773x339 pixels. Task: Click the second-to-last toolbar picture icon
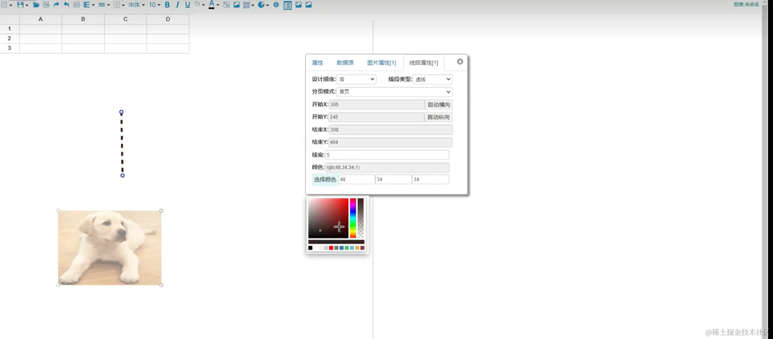click(x=299, y=5)
